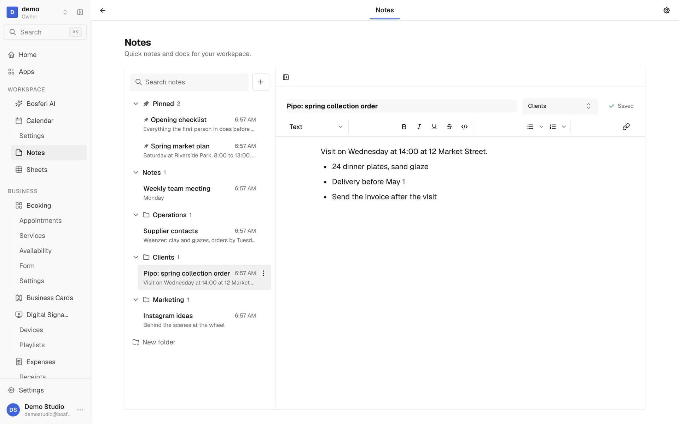679x424 pixels.
Task: Open the Clients folder selector dropdown
Action: pyautogui.click(x=560, y=106)
